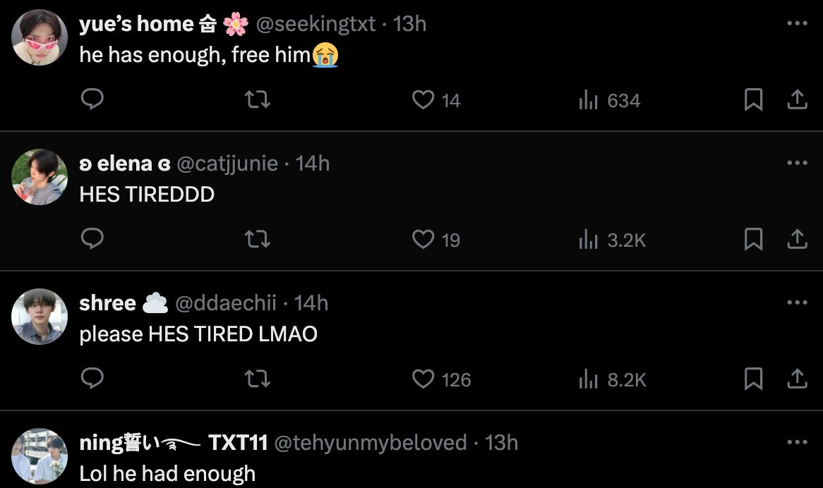This screenshot has height=488, width=823.
Task: Open more options for catjjunie tweet
Action: 797,163
